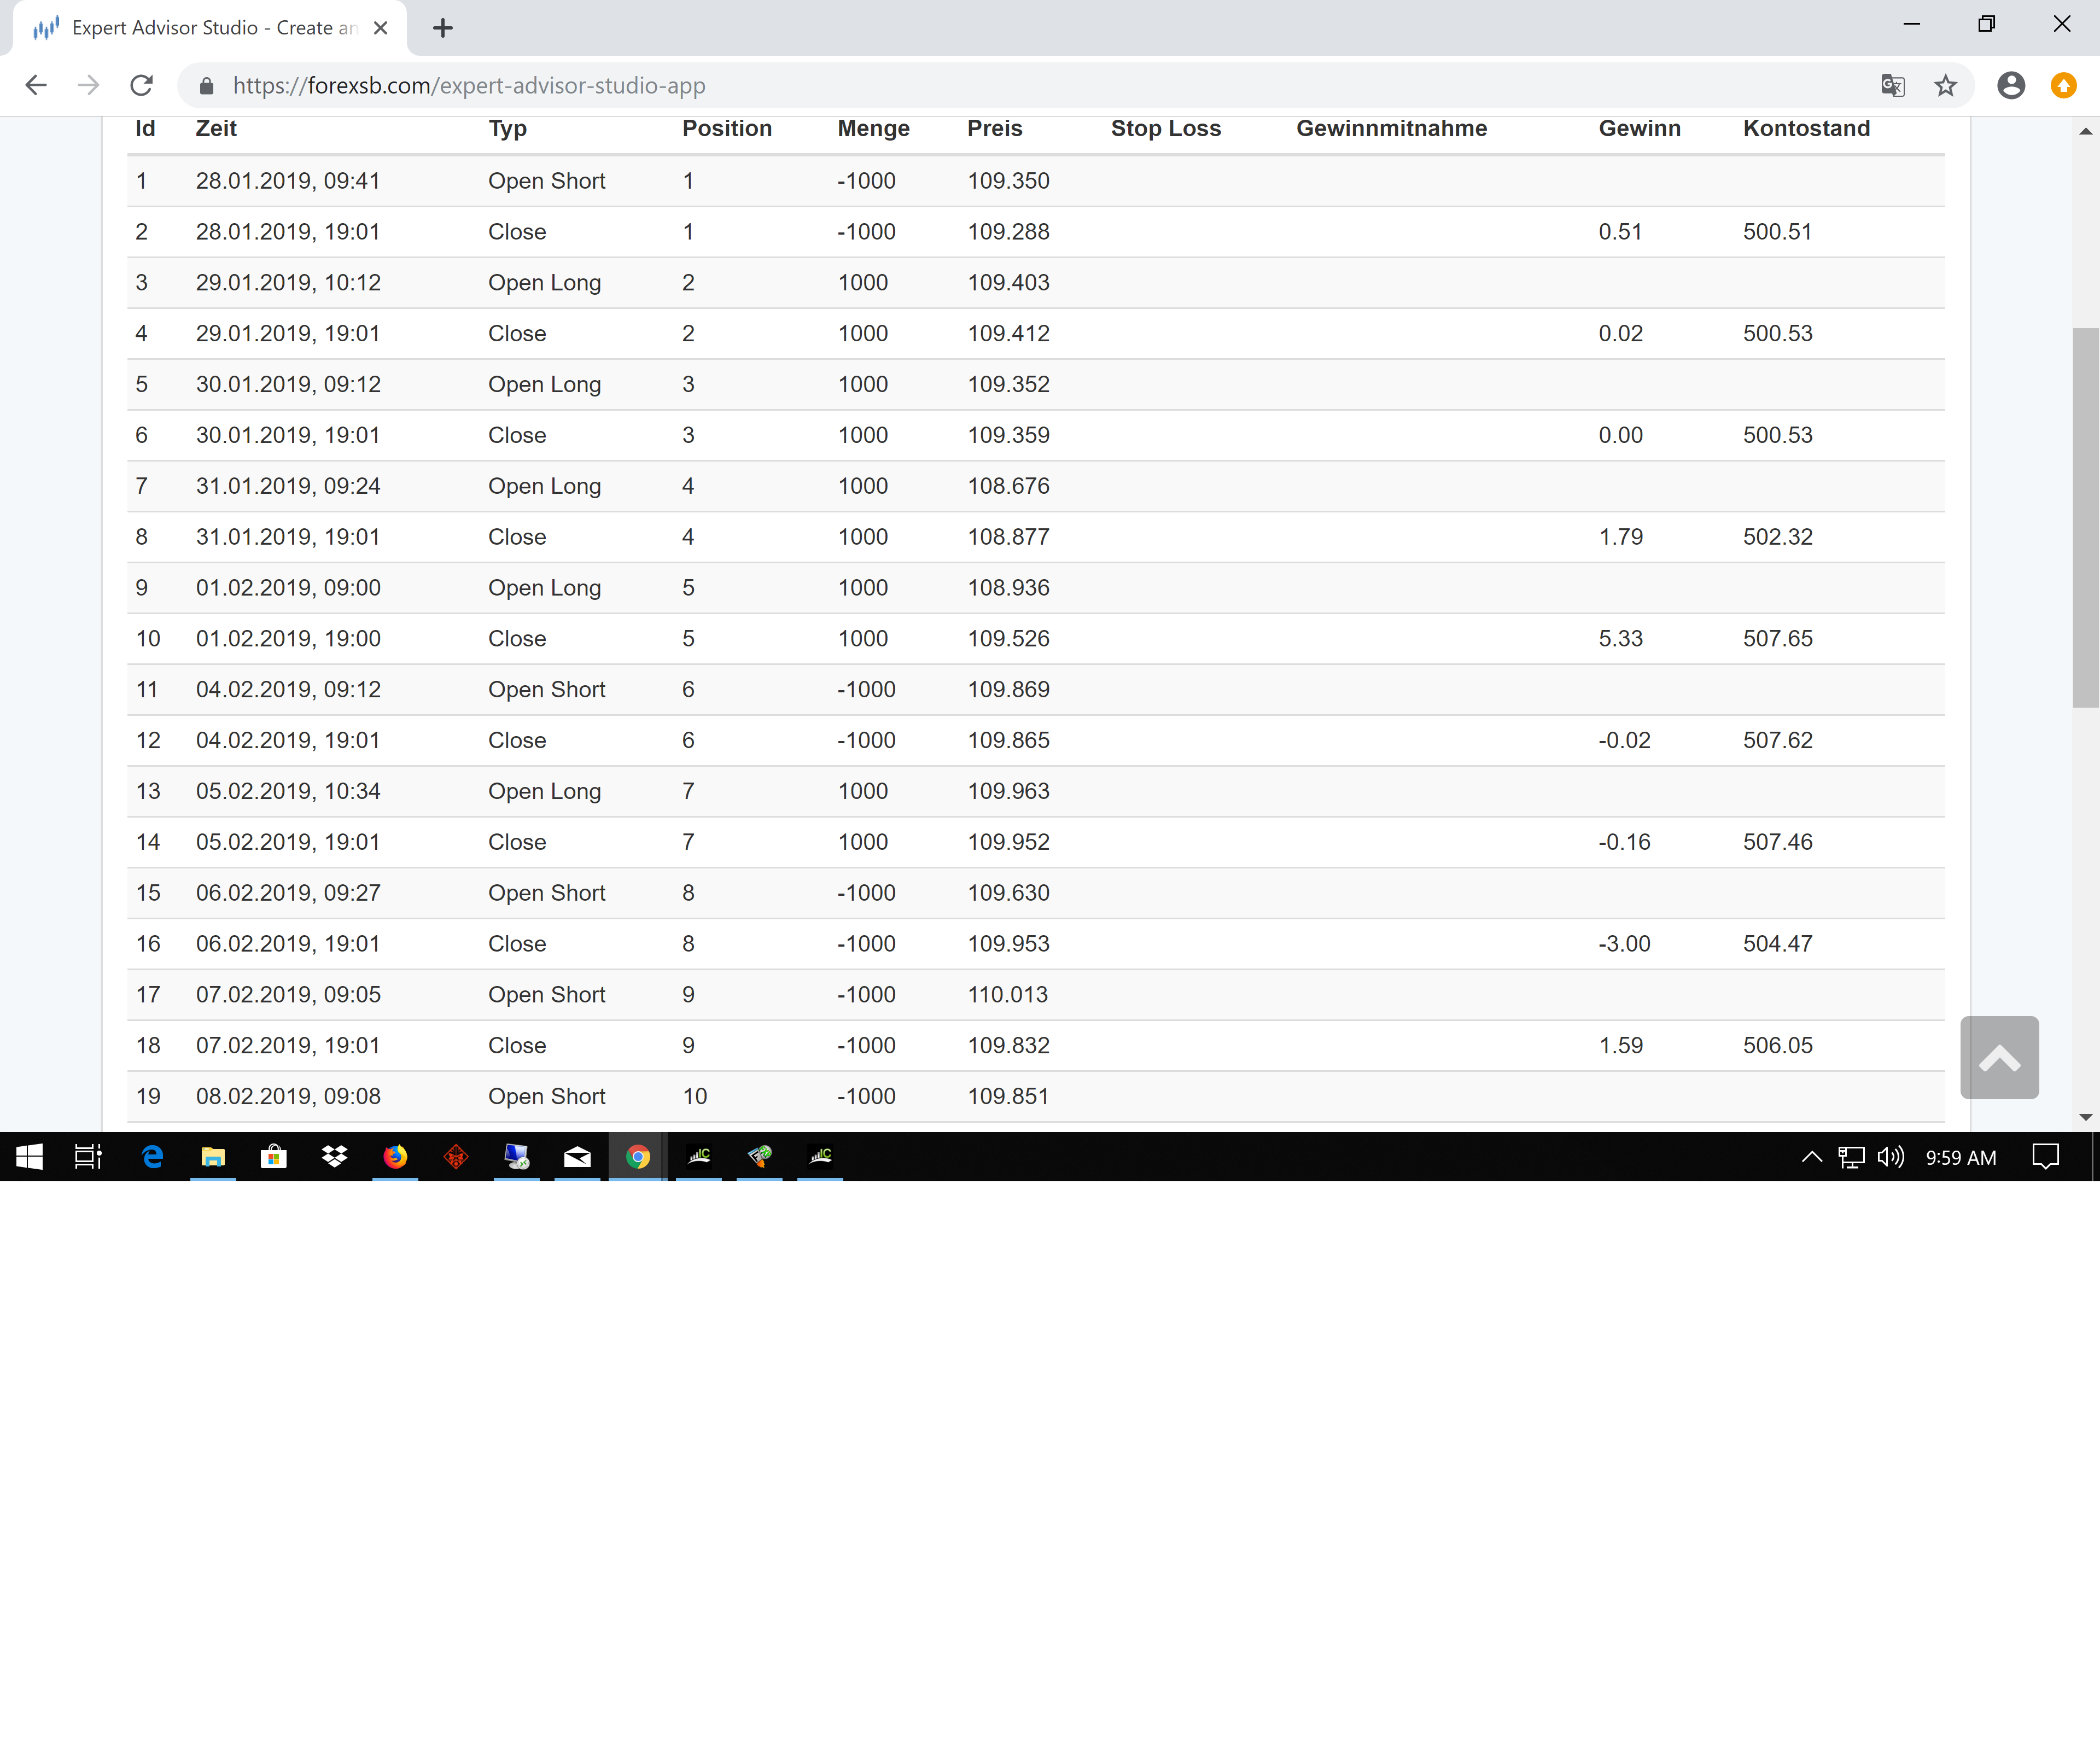Reload the Expert Advisor Studio page
Image resolution: width=2100 pixels, height=1750 pixels.
[x=142, y=86]
